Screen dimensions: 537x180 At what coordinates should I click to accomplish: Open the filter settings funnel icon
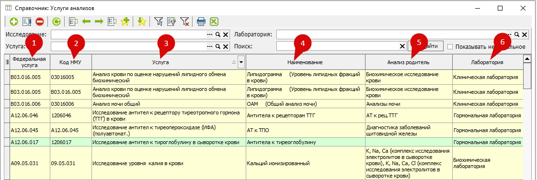[159, 22]
